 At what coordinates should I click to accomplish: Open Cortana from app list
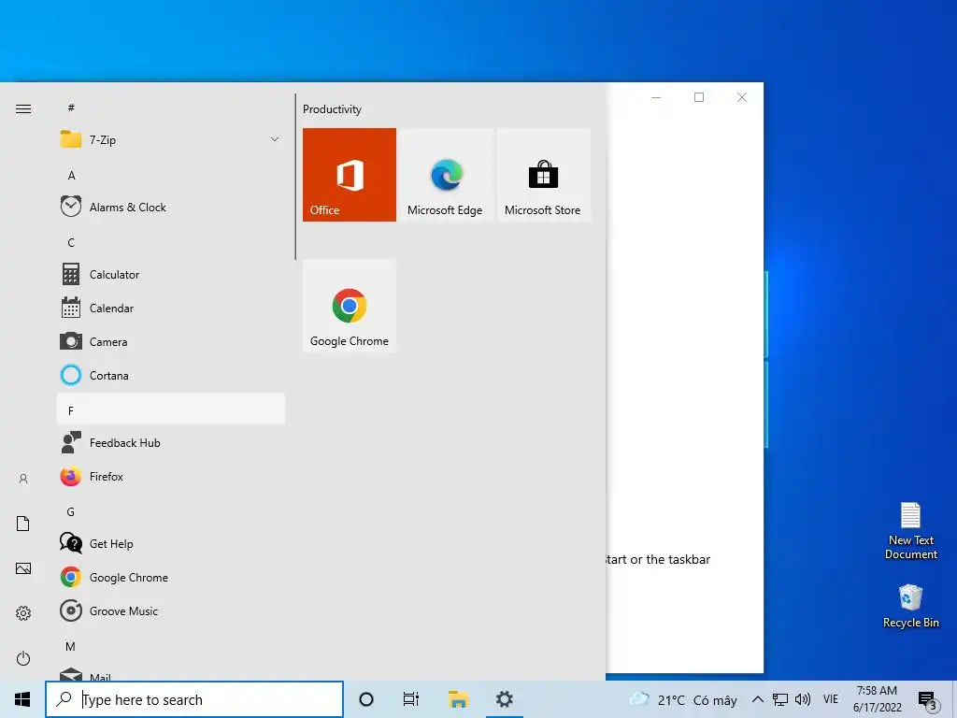point(171,375)
